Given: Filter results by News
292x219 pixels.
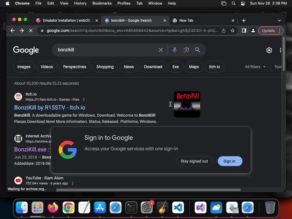Looking at the screenshot, I should pos(129,67).
